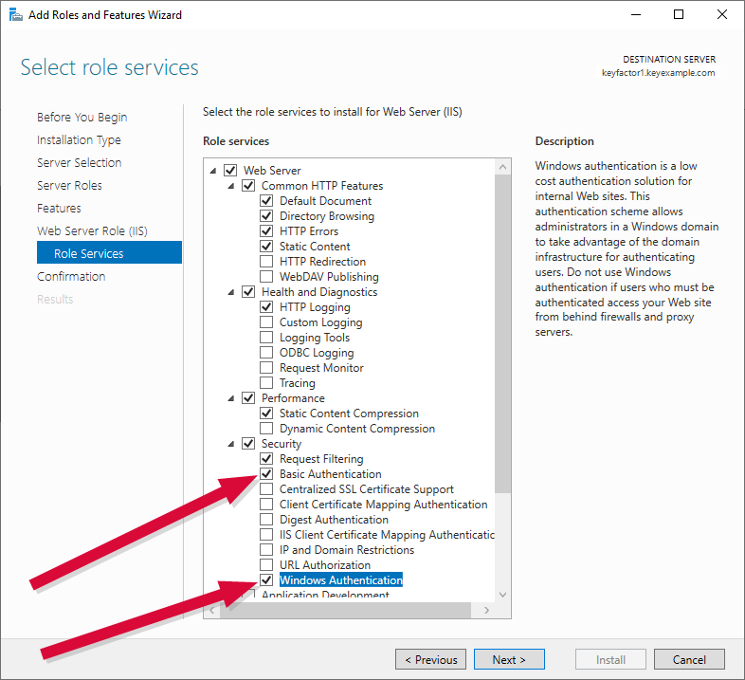Collapse the Security tree node

click(231, 444)
